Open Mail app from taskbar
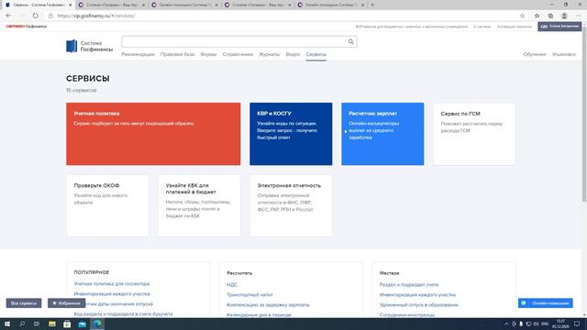 [83, 324]
